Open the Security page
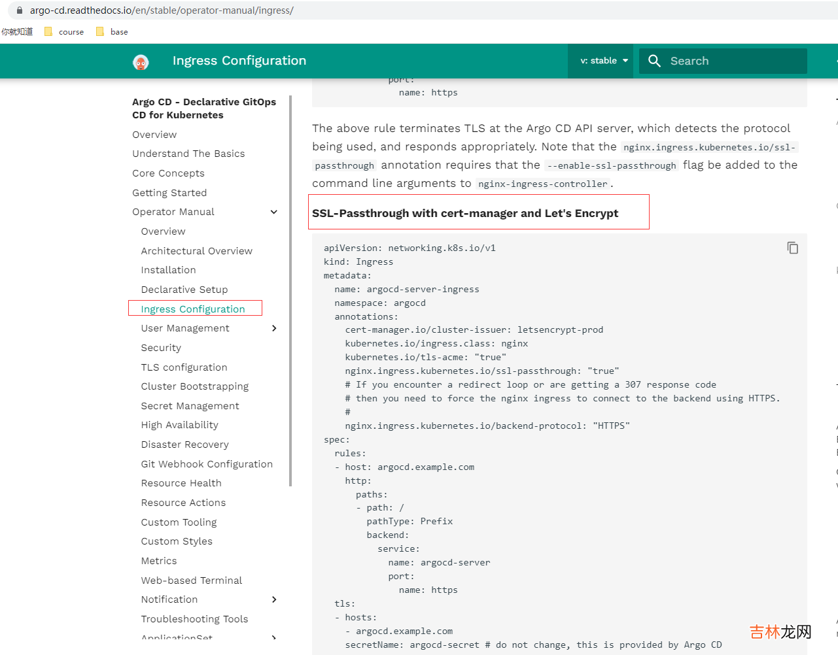 click(x=161, y=348)
